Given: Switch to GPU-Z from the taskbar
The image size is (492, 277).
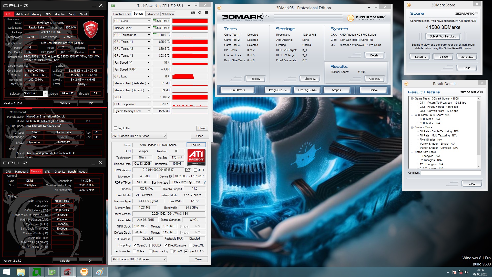Looking at the screenshot, I should coord(52,272).
